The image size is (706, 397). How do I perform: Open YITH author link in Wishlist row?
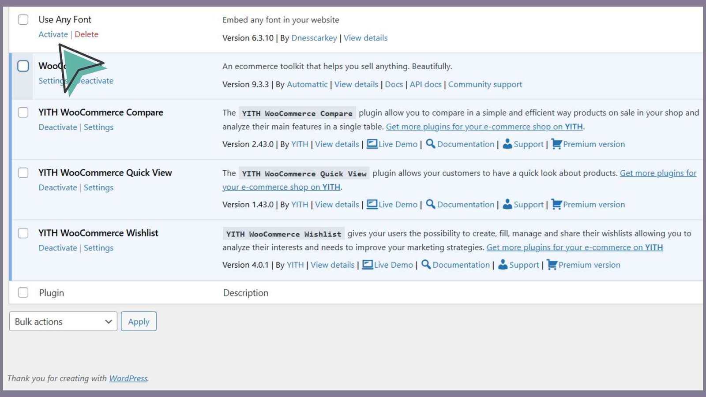click(295, 265)
